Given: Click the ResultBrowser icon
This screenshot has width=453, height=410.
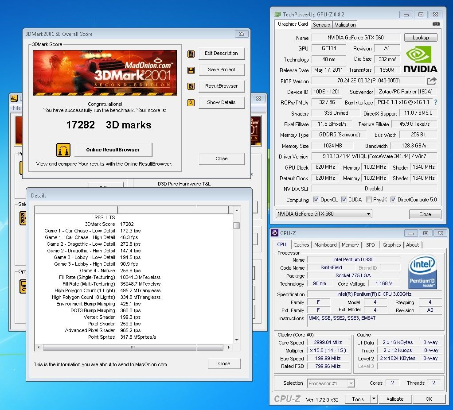Looking at the screenshot, I should click(x=191, y=86).
